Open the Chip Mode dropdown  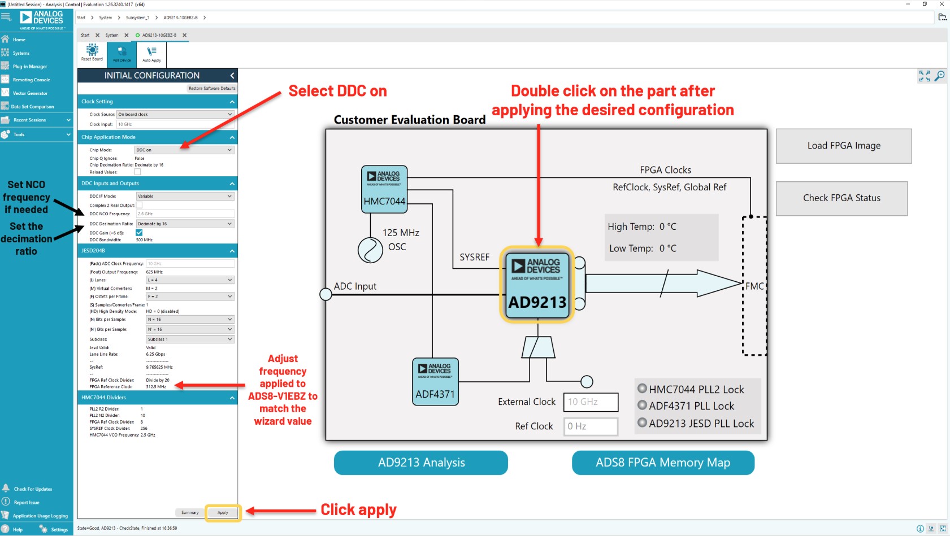point(183,149)
